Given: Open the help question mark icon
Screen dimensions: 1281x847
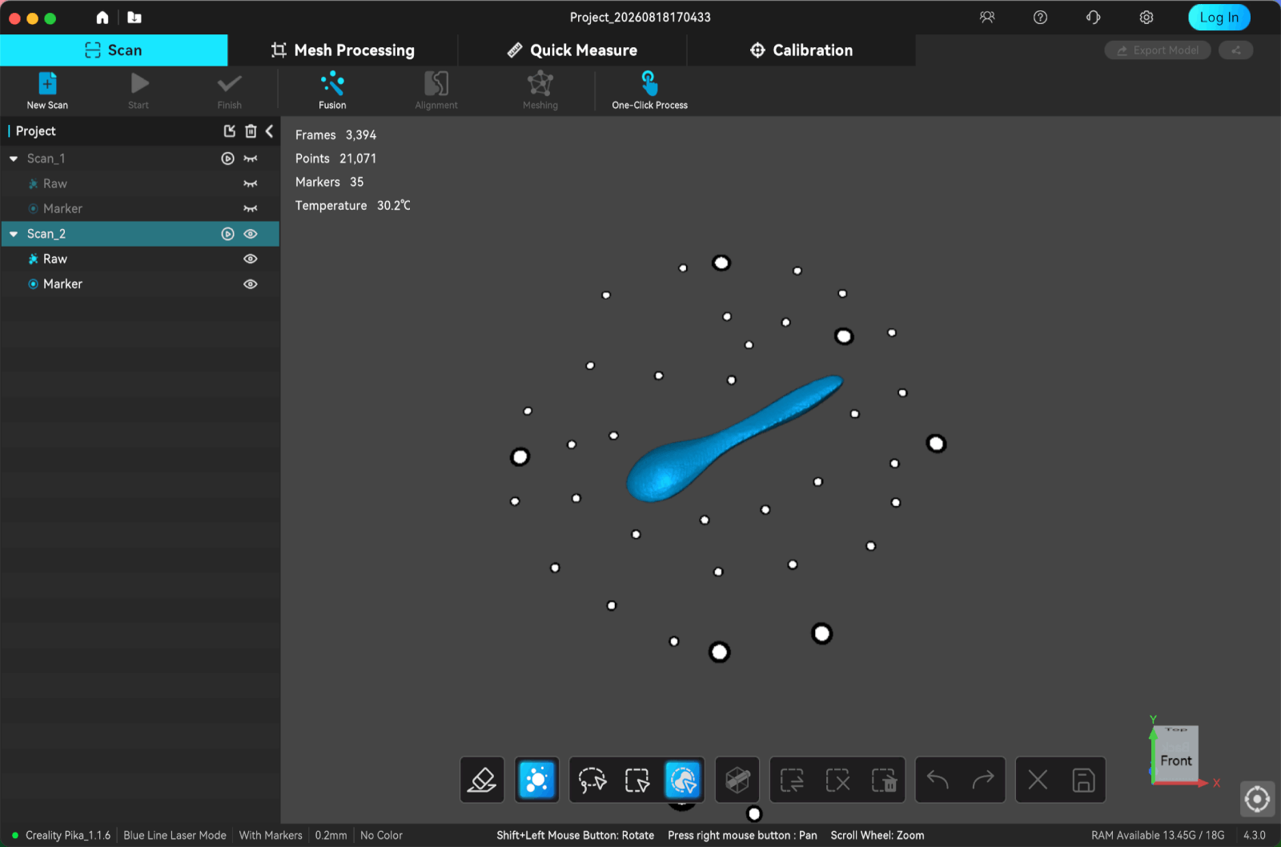Looking at the screenshot, I should pyautogui.click(x=1040, y=18).
